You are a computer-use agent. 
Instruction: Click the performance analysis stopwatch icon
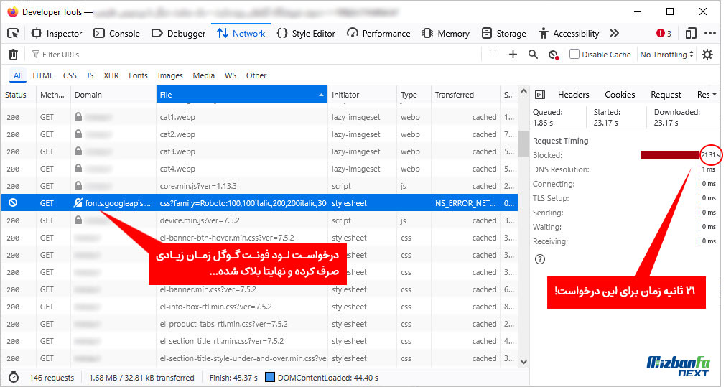(14, 377)
